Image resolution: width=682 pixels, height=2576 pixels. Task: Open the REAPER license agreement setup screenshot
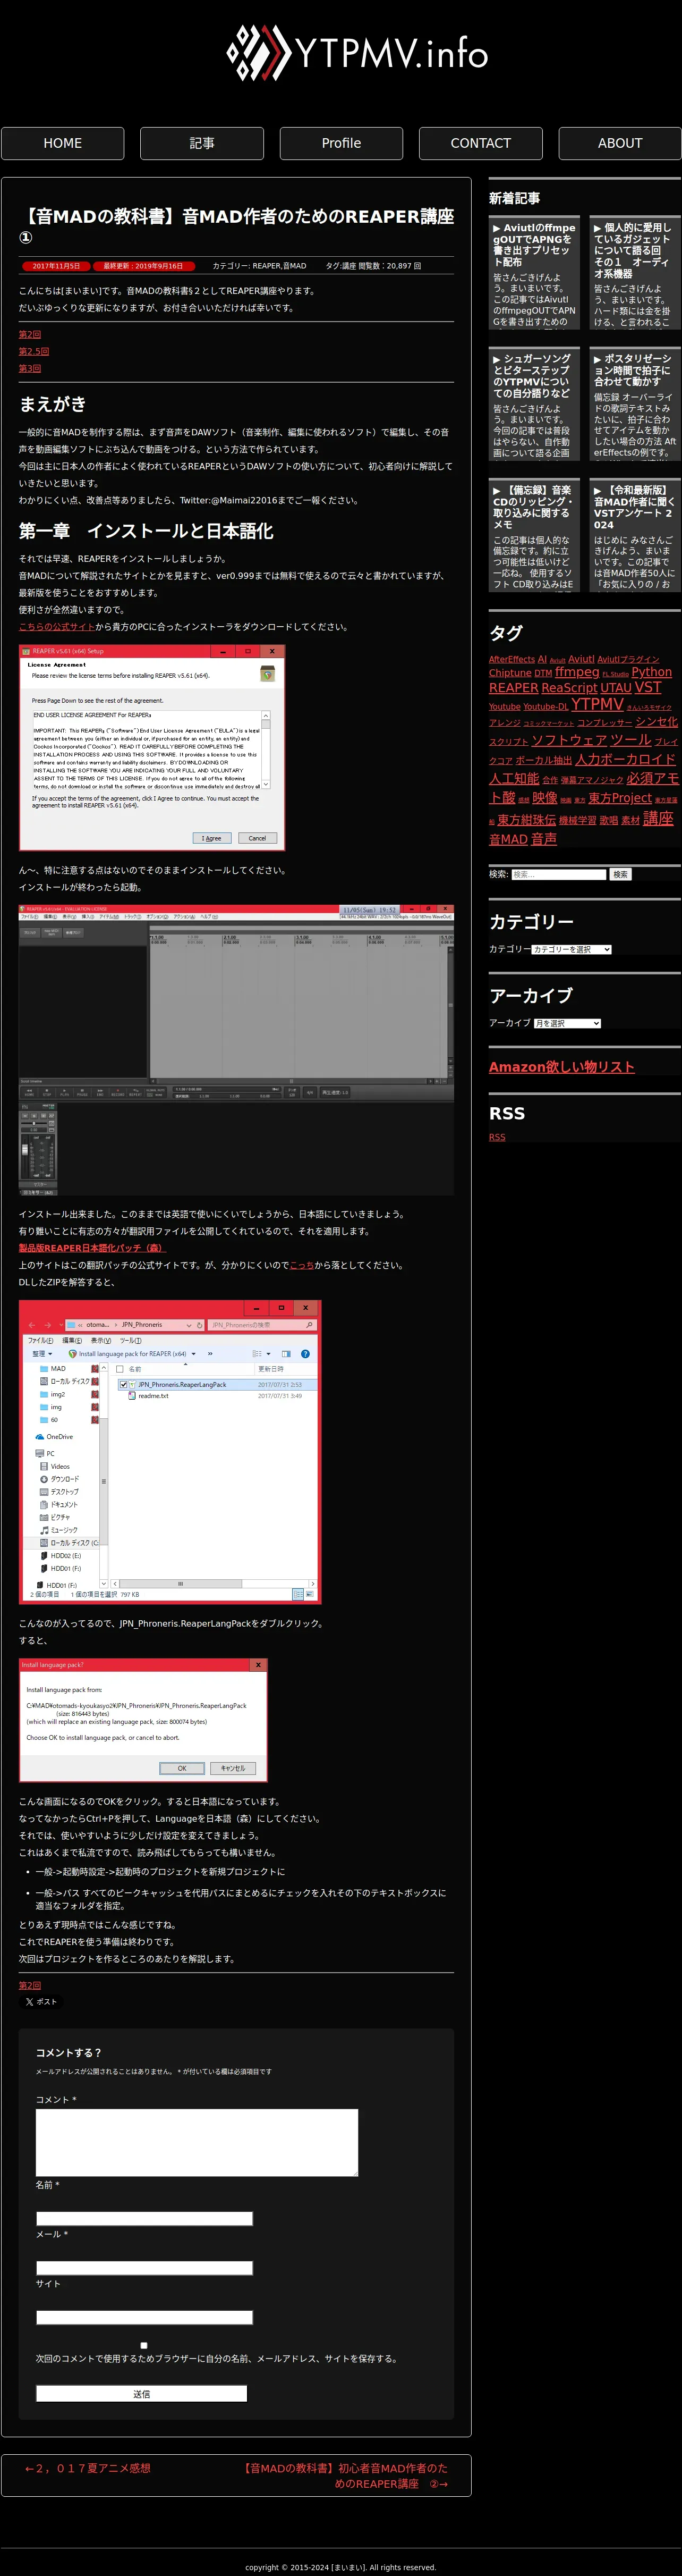point(152,748)
